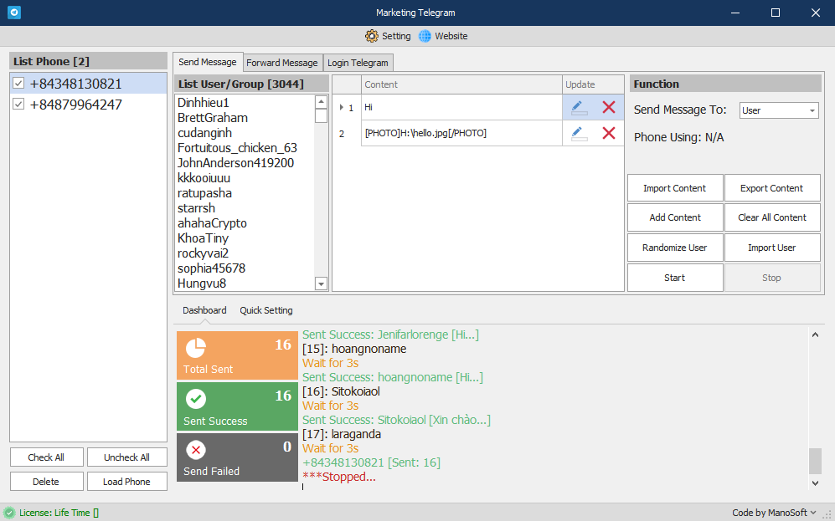Screen dimensions: 835x521
Task: Click the Setting gear icon
Action: (372, 36)
